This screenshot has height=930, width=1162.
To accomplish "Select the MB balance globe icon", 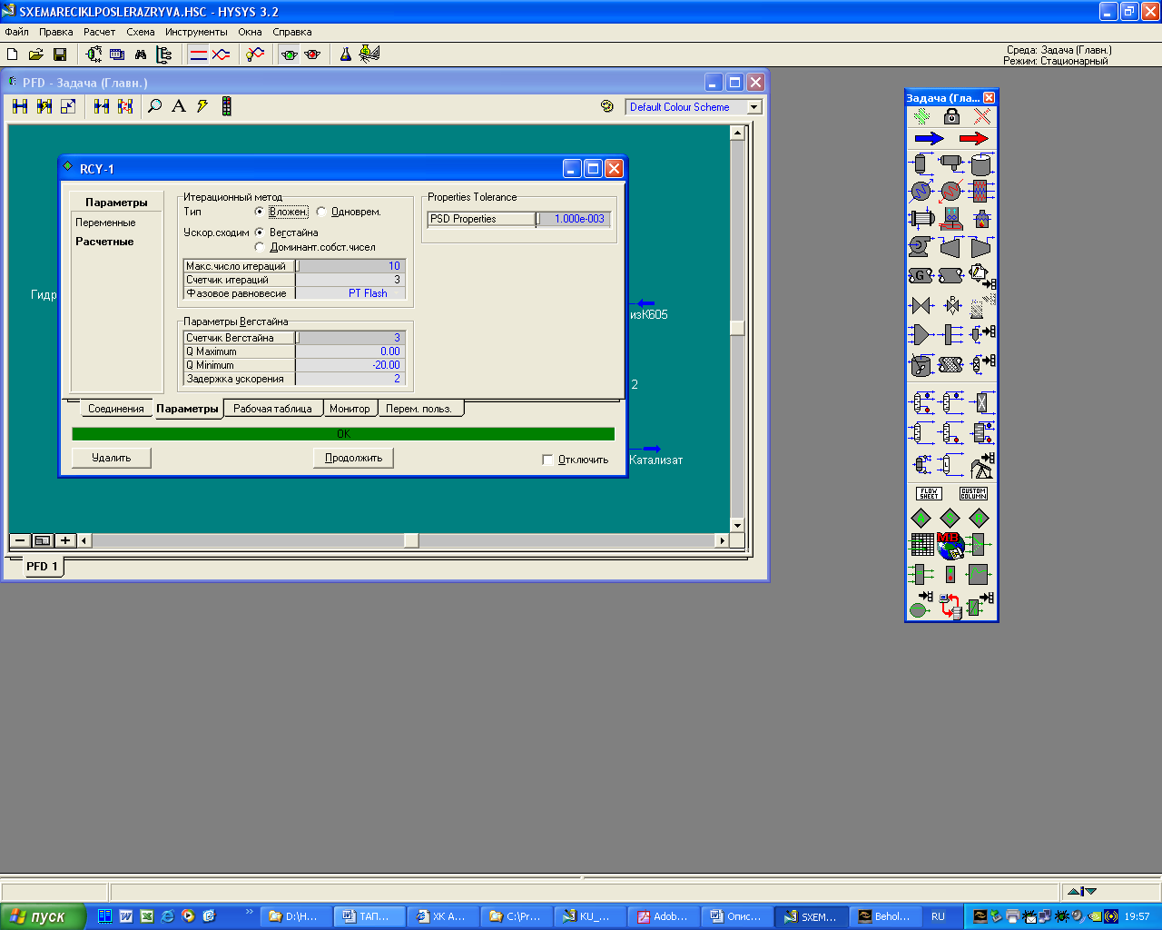I will pos(950,545).
